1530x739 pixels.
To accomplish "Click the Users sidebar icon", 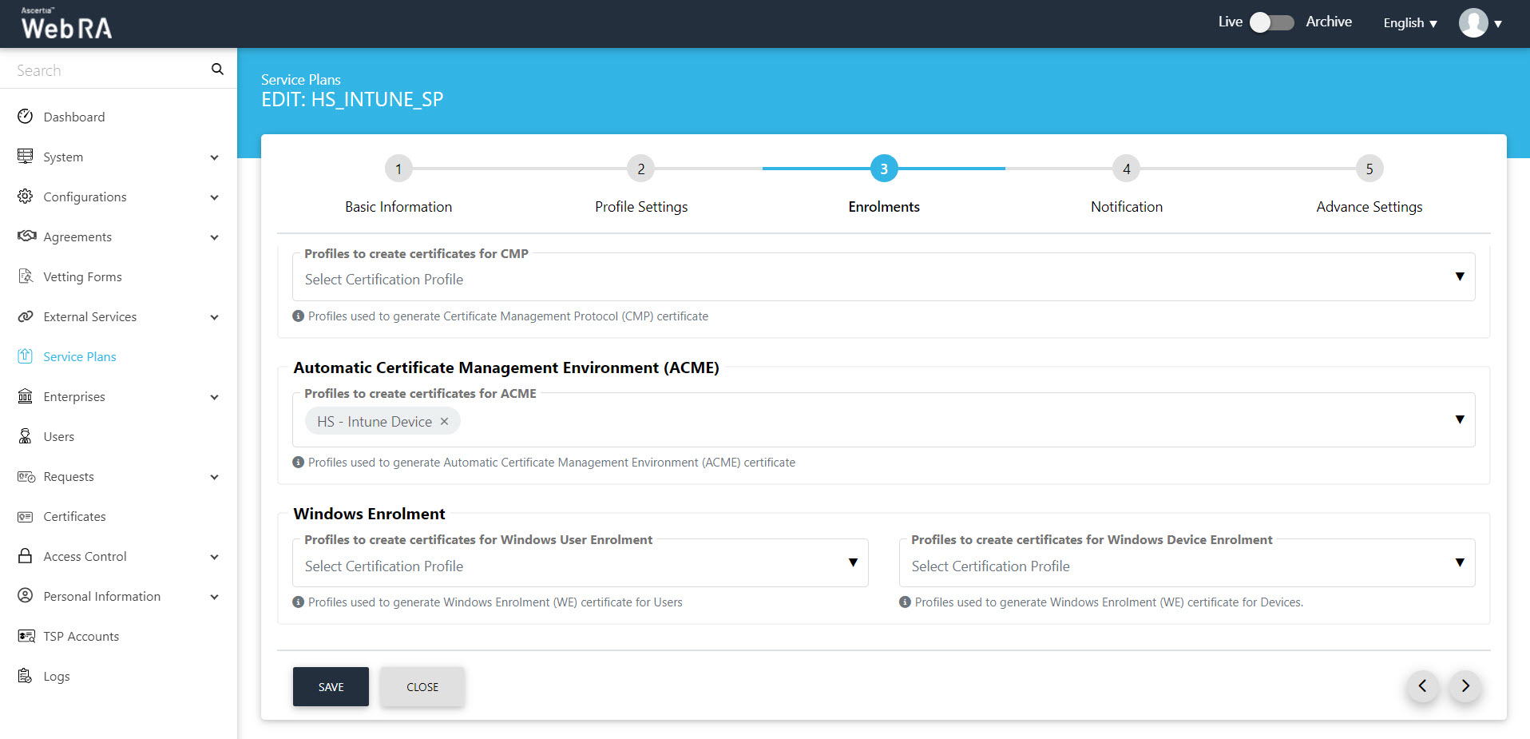I will (26, 436).
